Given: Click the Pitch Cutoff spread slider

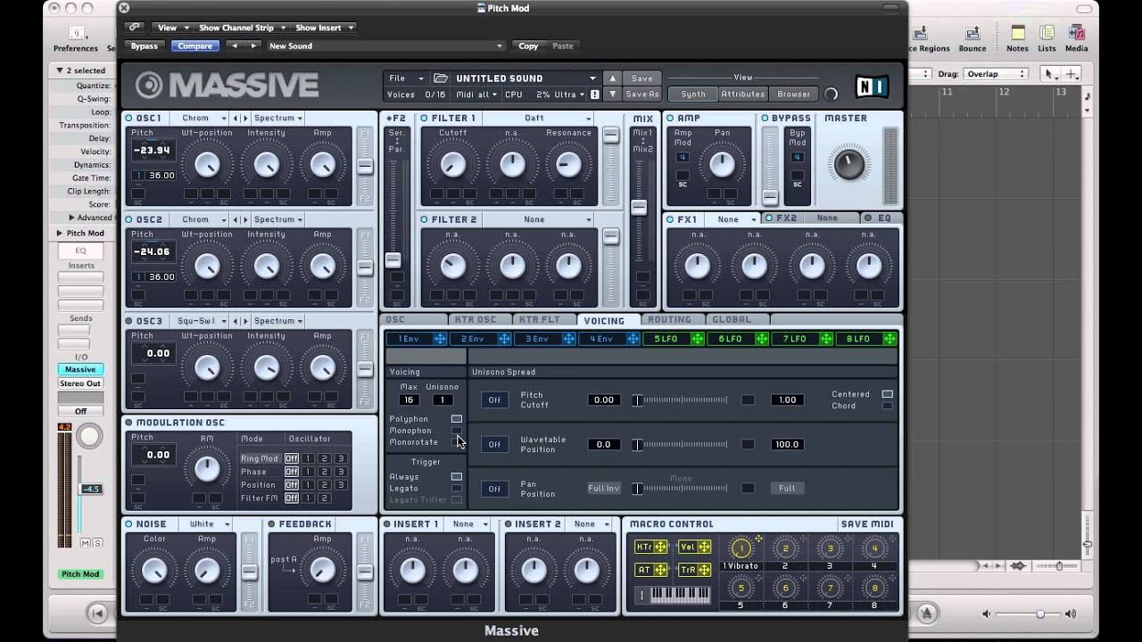Looking at the screenshot, I should coord(681,400).
